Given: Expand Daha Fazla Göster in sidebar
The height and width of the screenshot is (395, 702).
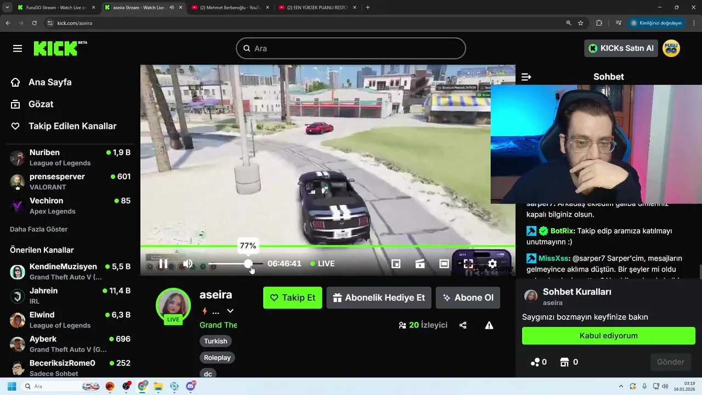Looking at the screenshot, I should [x=38, y=229].
